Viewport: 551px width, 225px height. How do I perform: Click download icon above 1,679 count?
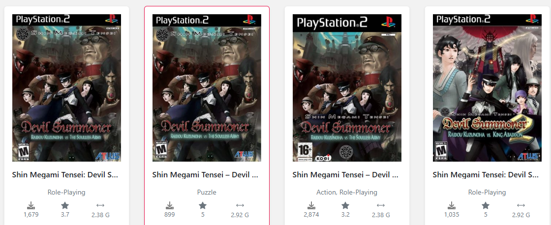pyautogui.click(x=31, y=206)
